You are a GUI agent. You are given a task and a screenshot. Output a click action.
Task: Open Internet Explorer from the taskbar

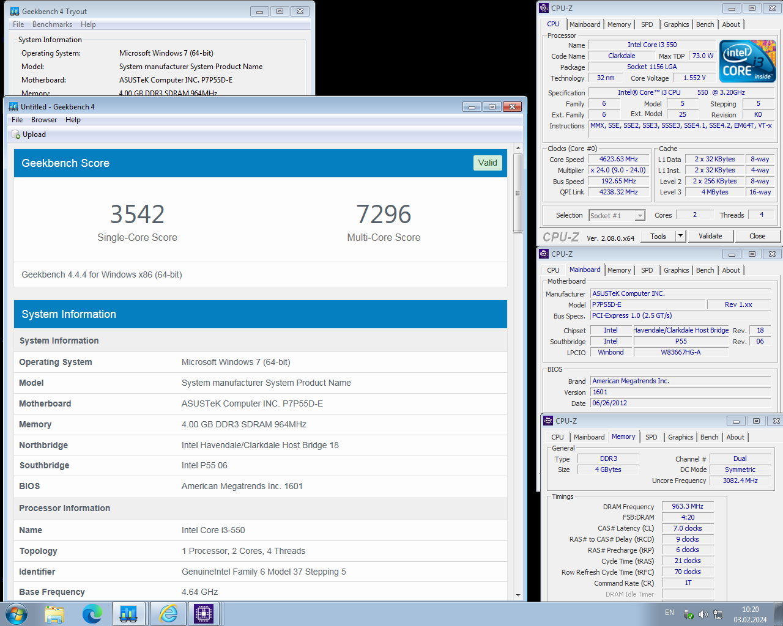[x=168, y=614]
